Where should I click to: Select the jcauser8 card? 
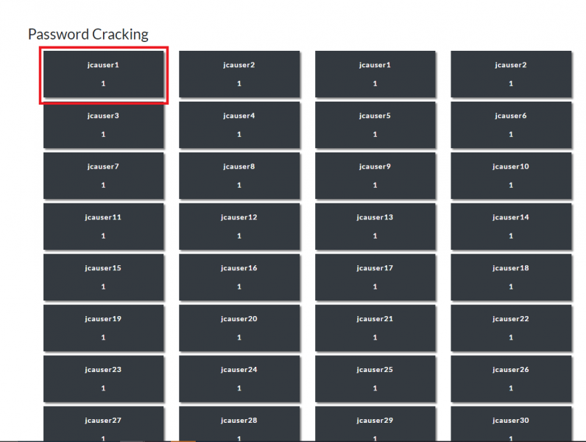(239, 176)
